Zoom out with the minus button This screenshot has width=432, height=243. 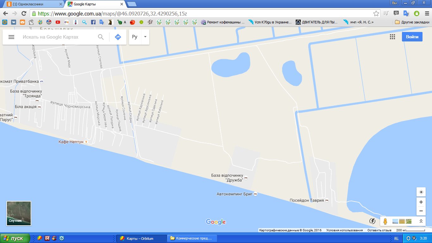click(421, 211)
